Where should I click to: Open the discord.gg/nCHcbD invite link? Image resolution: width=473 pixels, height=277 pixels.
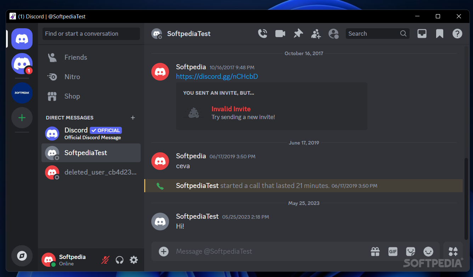click(x=217, y=76)
